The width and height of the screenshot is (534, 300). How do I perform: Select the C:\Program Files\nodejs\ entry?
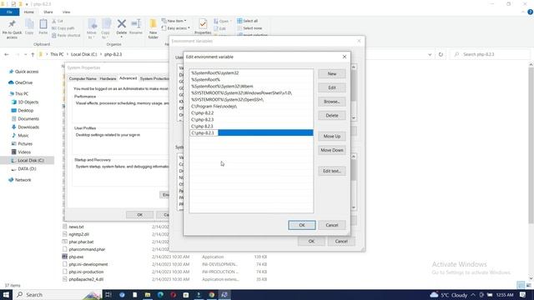point(251,107)
